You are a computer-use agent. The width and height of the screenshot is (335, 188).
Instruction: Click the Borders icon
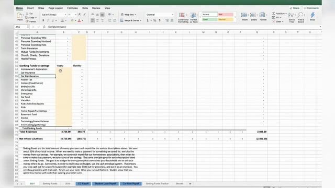tap(62, 20)
